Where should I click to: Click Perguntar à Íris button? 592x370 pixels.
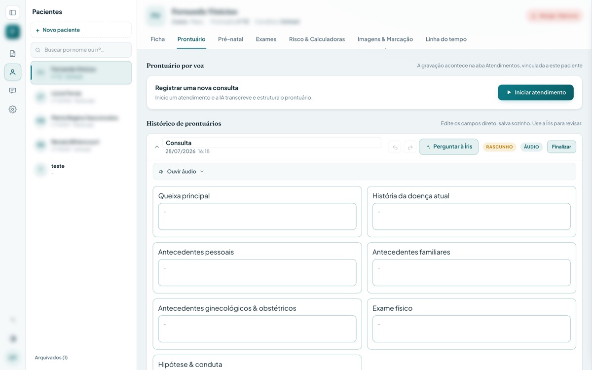coord(448,147)
